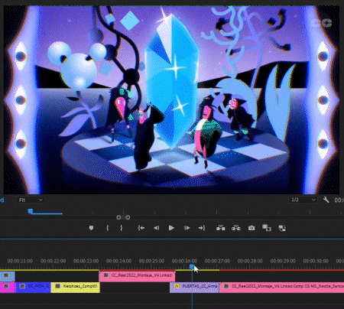Go to Out point button
Screen dimensions: 344x309
202,228
